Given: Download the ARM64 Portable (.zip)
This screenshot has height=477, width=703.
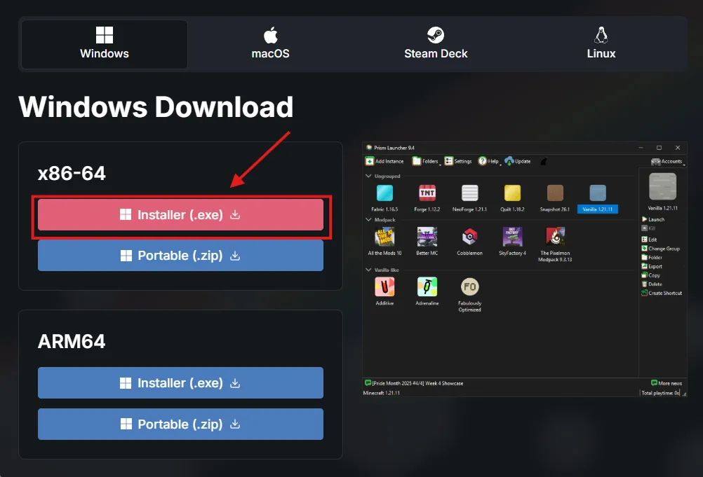Looking at the screenshot, I should coord(180,424).
